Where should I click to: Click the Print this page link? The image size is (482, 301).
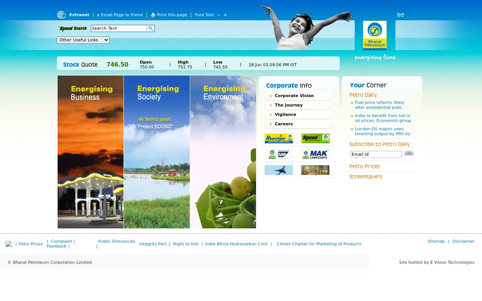click(x=172, y=15)
